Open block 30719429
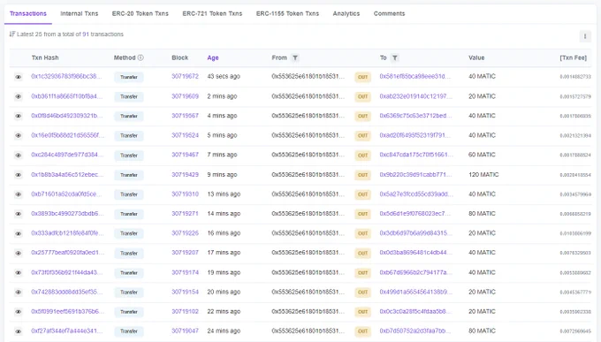 185,174
